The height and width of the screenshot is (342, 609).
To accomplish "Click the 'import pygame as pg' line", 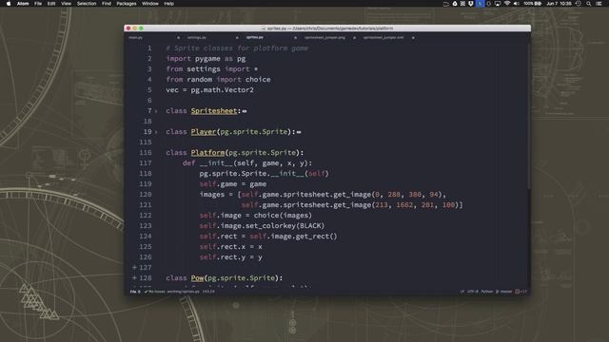I will tap(206, 59).
